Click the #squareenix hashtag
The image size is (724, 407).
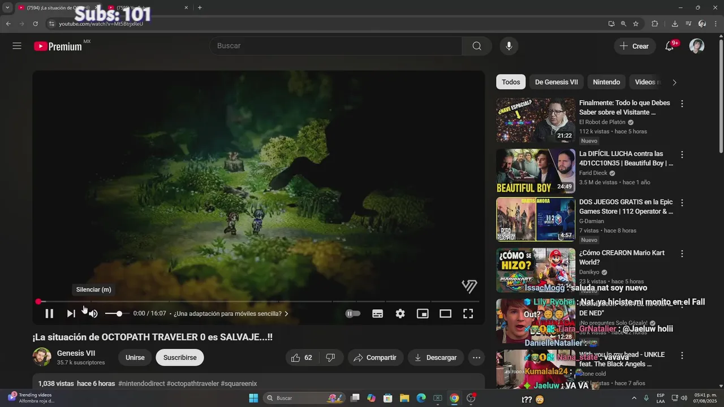pyautogui.click(x=239, y=383)
